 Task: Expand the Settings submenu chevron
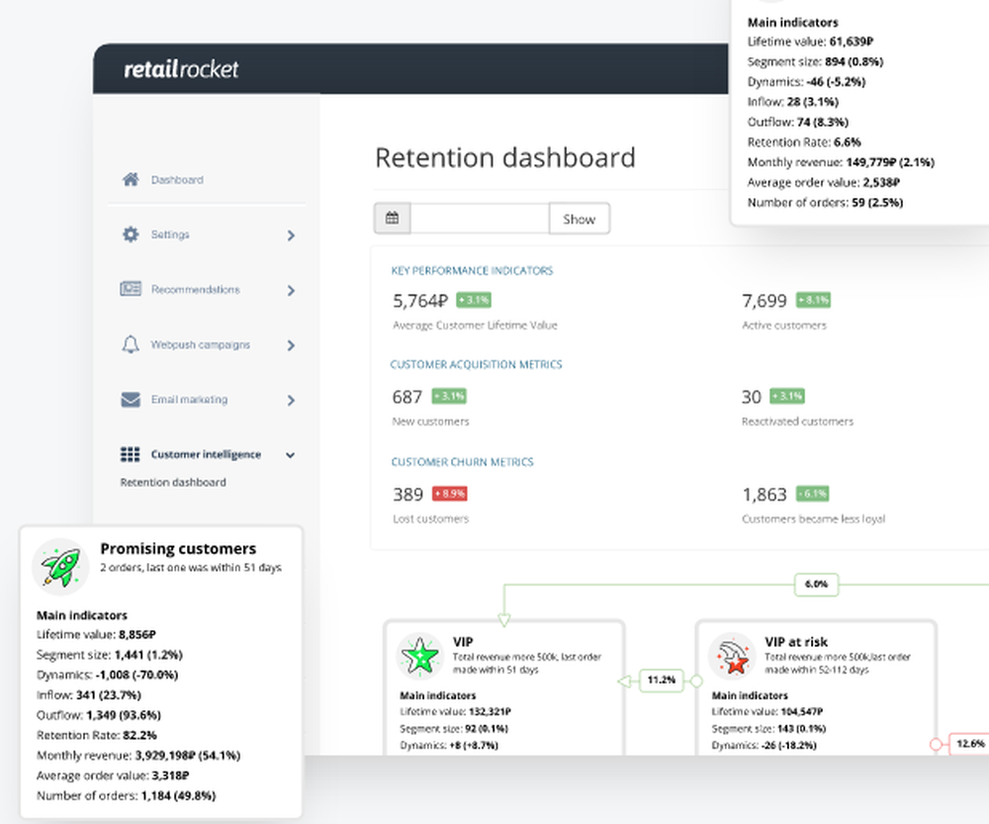pyautogui.click(x=291, y=235)
